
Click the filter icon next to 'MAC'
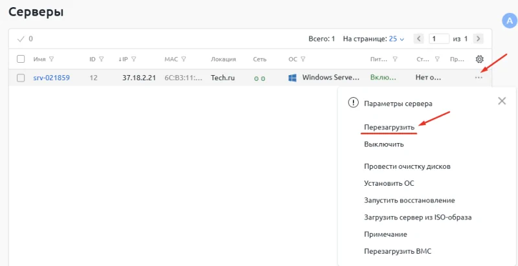point(184,60)
